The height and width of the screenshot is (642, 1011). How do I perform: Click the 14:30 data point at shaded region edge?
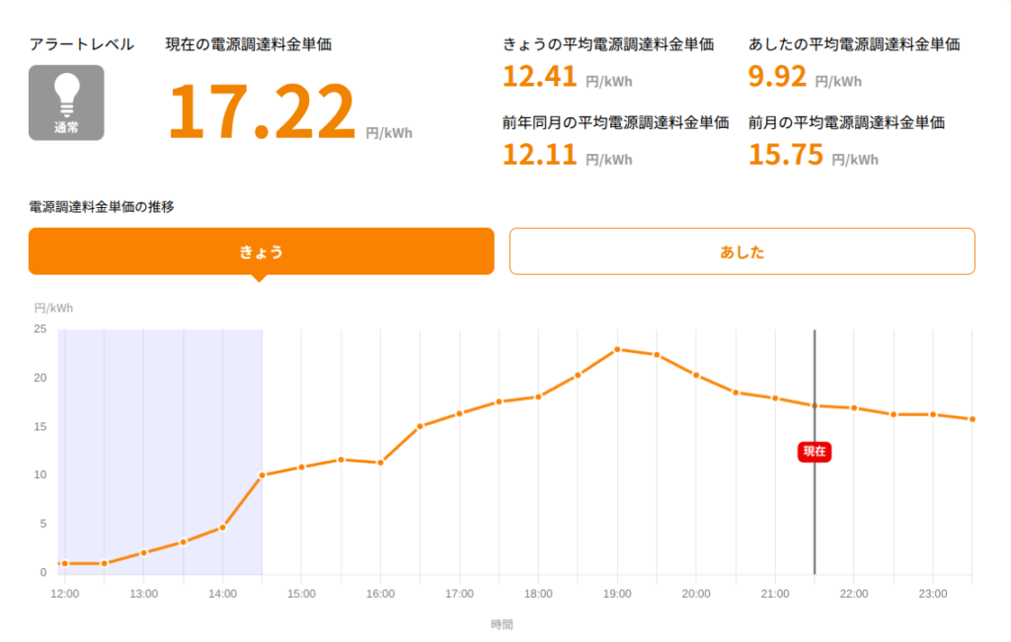click(x=262, y=475)
